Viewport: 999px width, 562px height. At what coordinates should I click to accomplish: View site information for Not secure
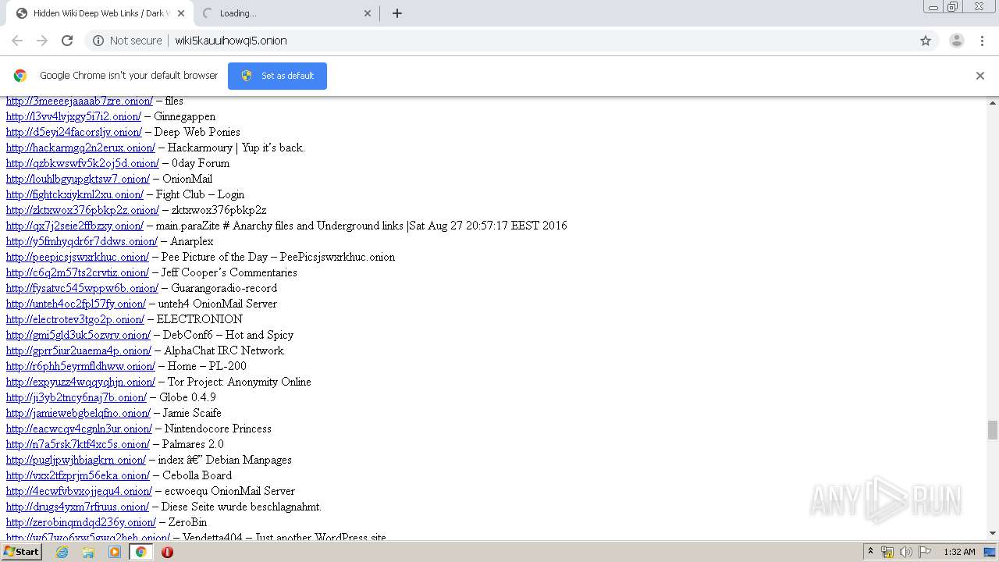pos(127,41)
